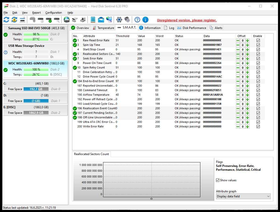Click the green check icon beside Samsung SSD health

point(6,34)
